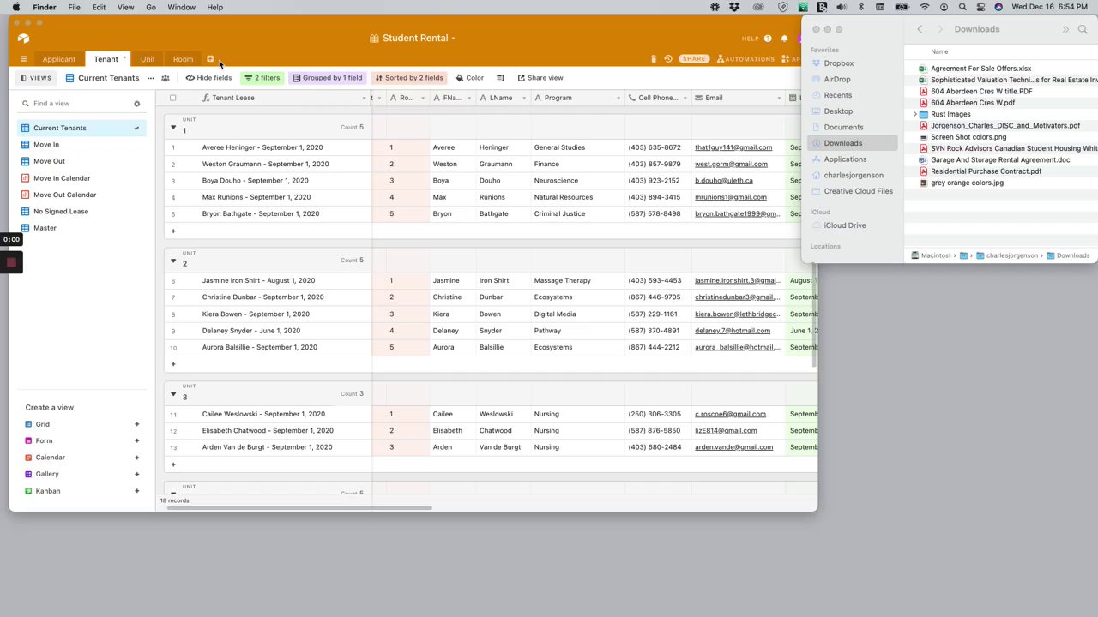
Task: Open the view search settings gear
Action: click(136, 104)
